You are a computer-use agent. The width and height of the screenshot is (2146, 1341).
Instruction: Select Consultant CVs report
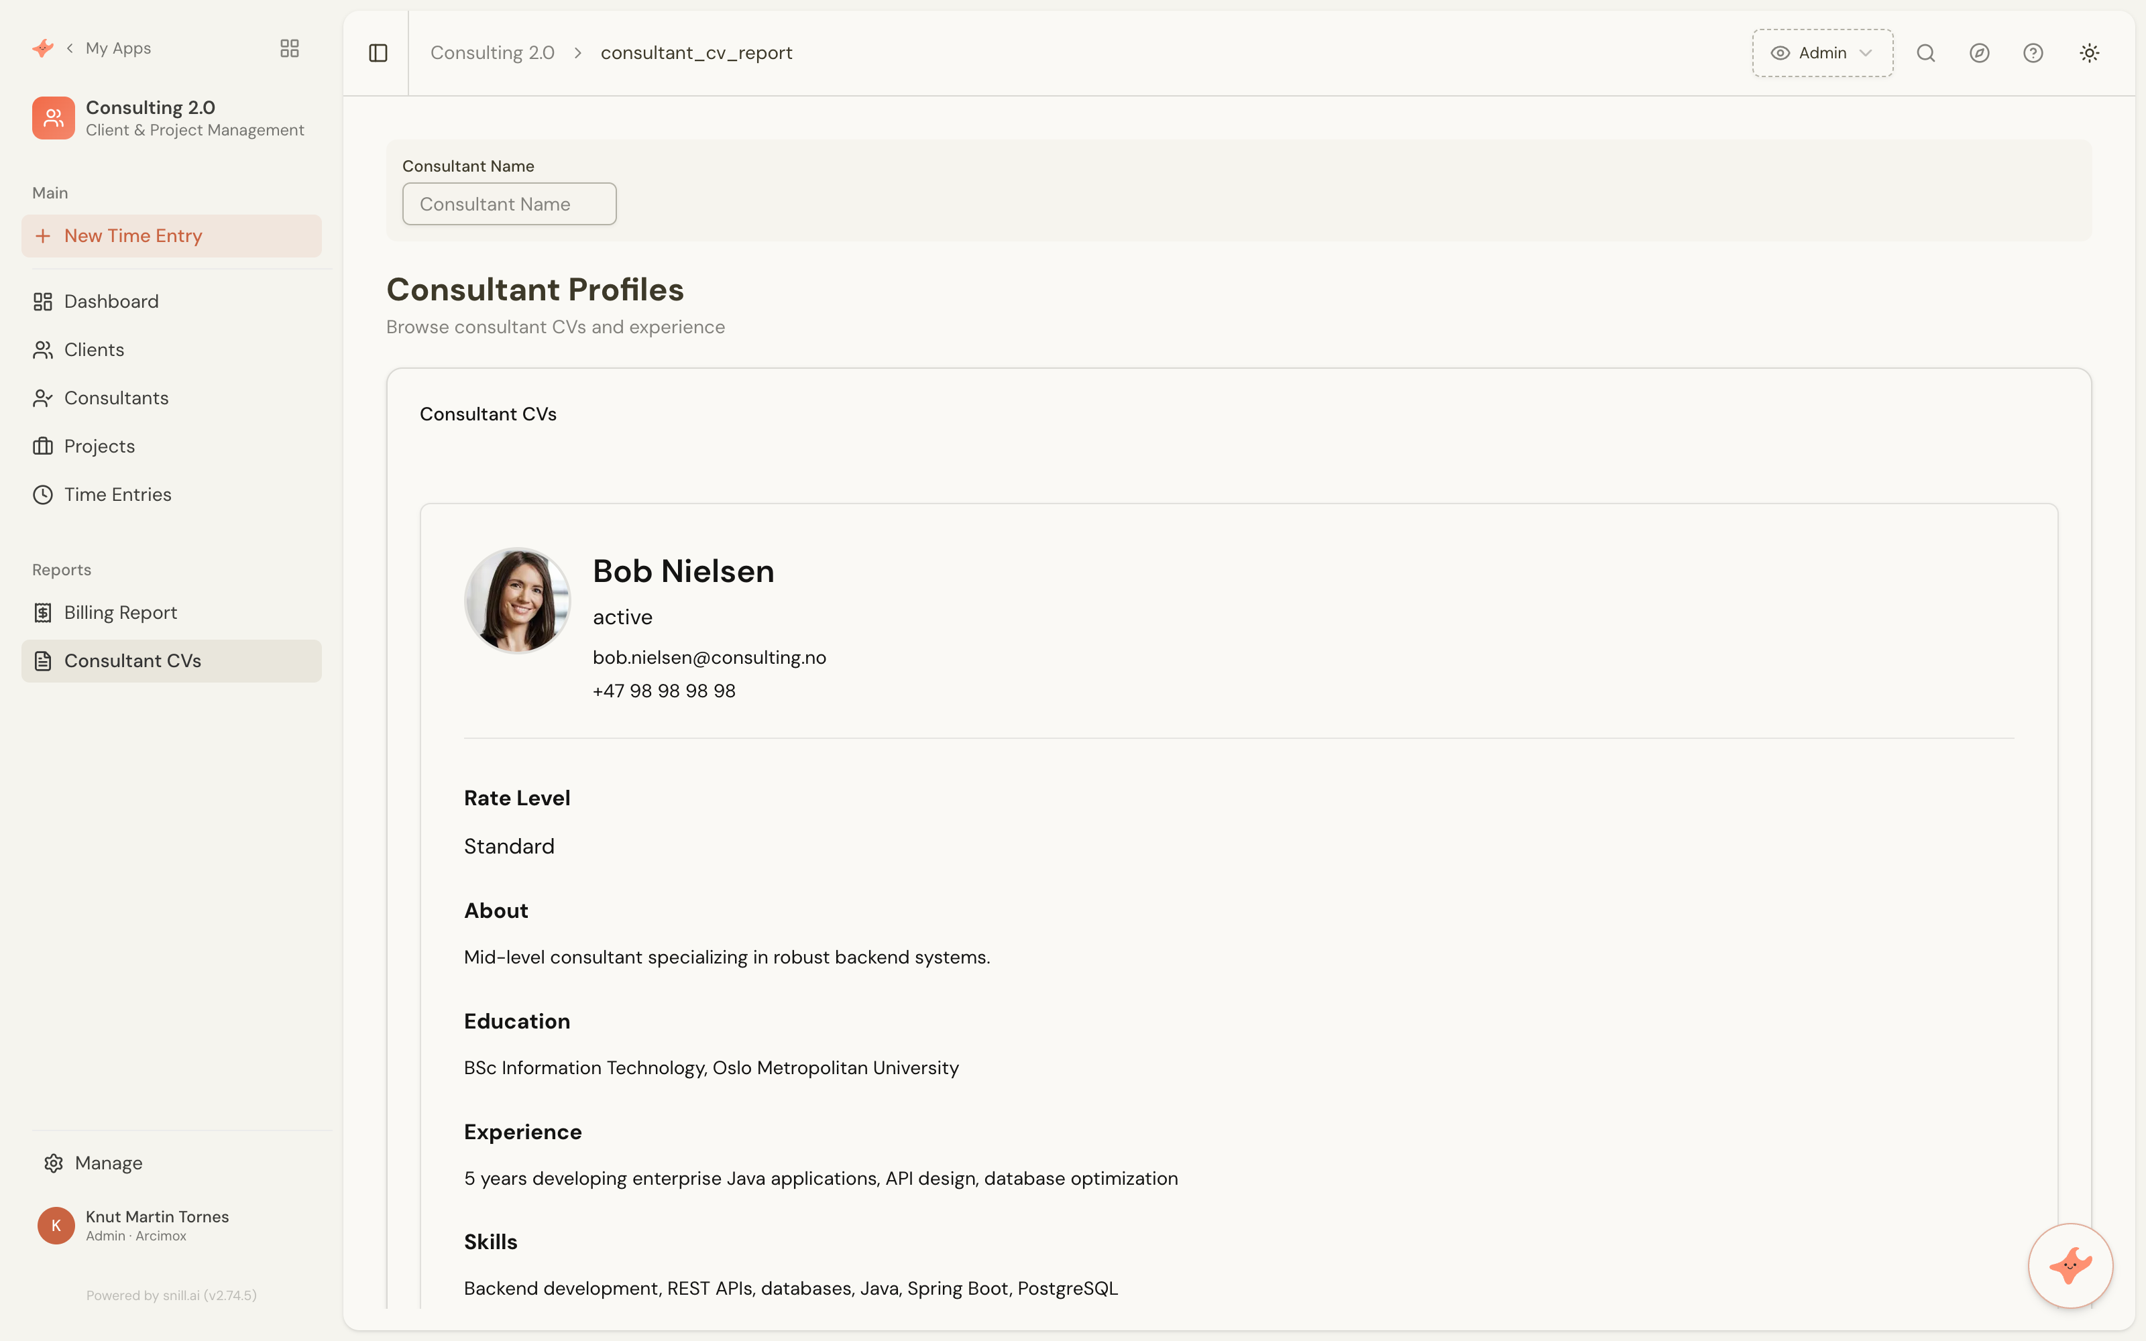[171, 660]
